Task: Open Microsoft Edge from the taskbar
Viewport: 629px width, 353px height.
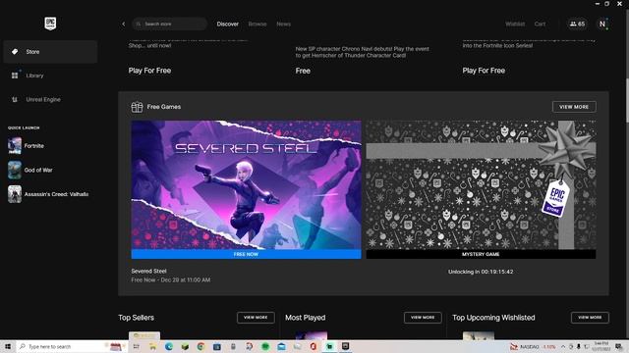Action: (168, 346)
